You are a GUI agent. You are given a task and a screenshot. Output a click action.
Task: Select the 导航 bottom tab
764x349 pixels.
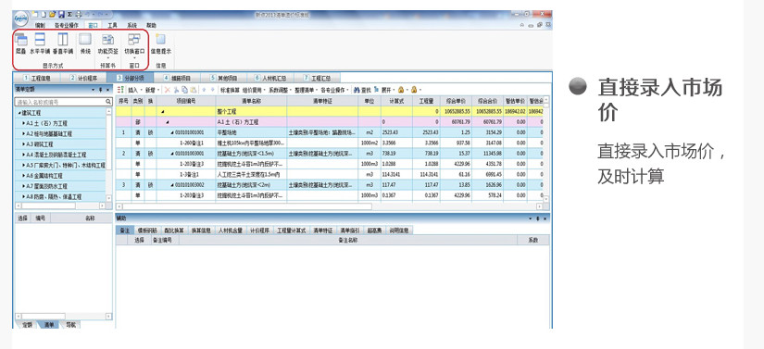pyautogui.click(x=70, y=325)
